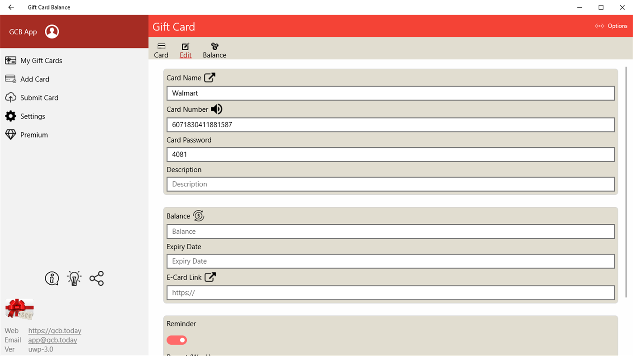633x356 pixels.
Task: Select Premium in the sidebar
Action: point(34,134)
